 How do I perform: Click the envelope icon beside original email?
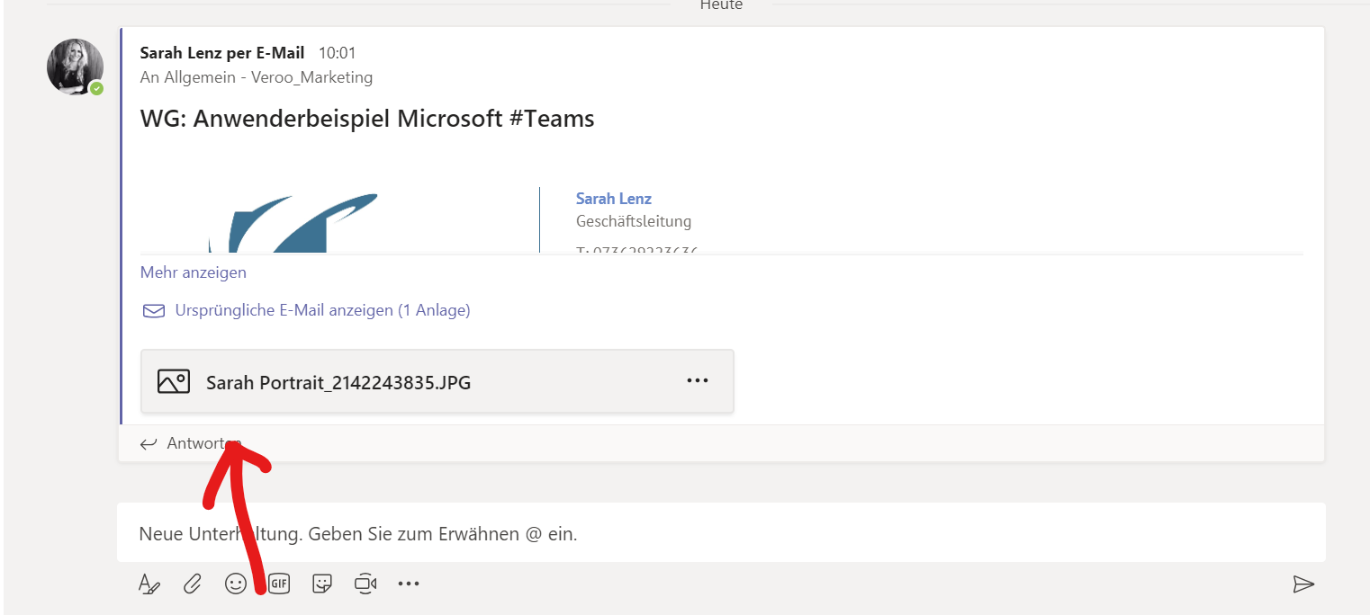tap(154, 311)
